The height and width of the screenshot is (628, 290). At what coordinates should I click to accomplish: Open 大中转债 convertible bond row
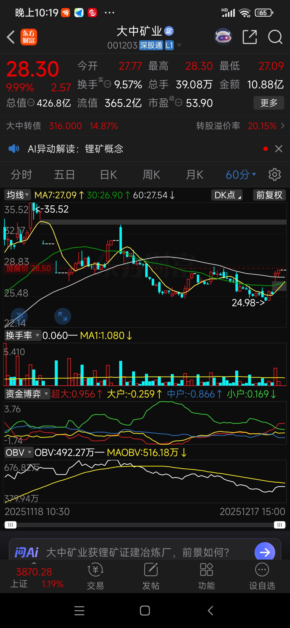[62, 126]
